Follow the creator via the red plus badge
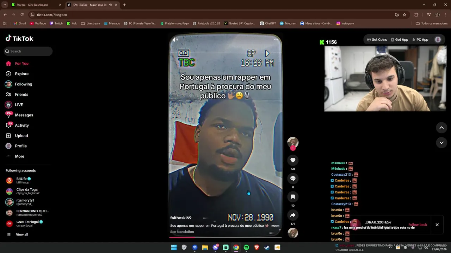Image resolution: width=451 pixels, height=253 pixels. coord(292,148)
